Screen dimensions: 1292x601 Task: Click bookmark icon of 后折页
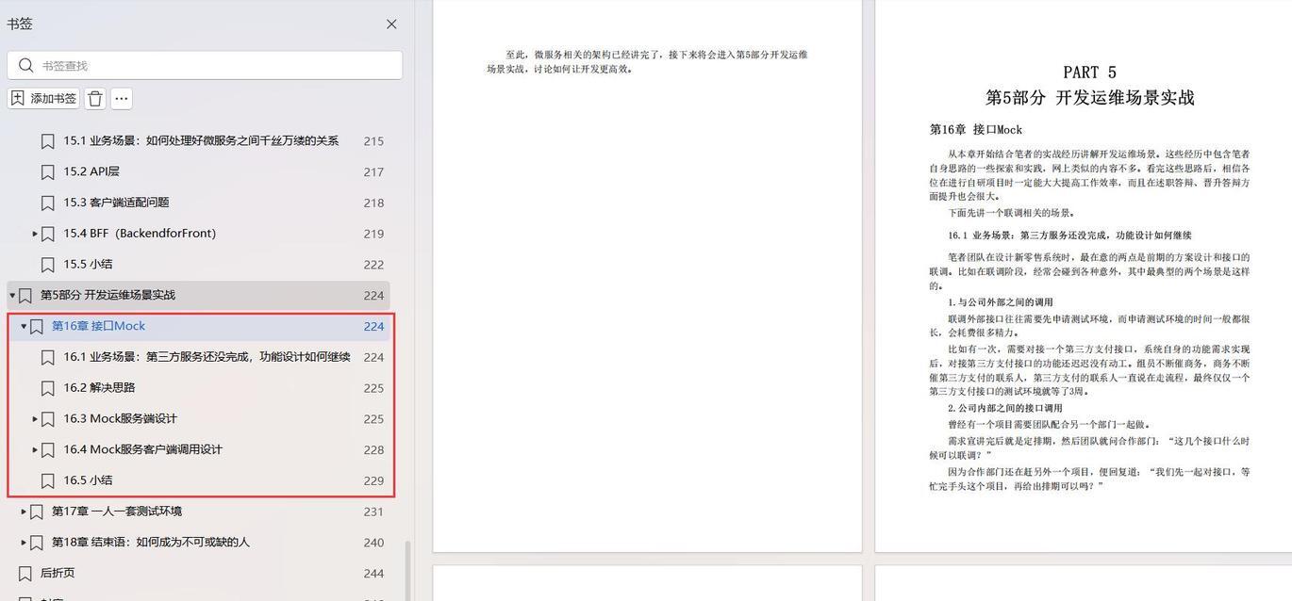click(x=25, y=574)
